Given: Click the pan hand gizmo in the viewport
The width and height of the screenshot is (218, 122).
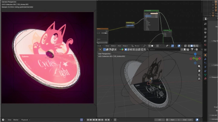Looking at the screenshot, I should pyautogui.click(x=199, y=70).
